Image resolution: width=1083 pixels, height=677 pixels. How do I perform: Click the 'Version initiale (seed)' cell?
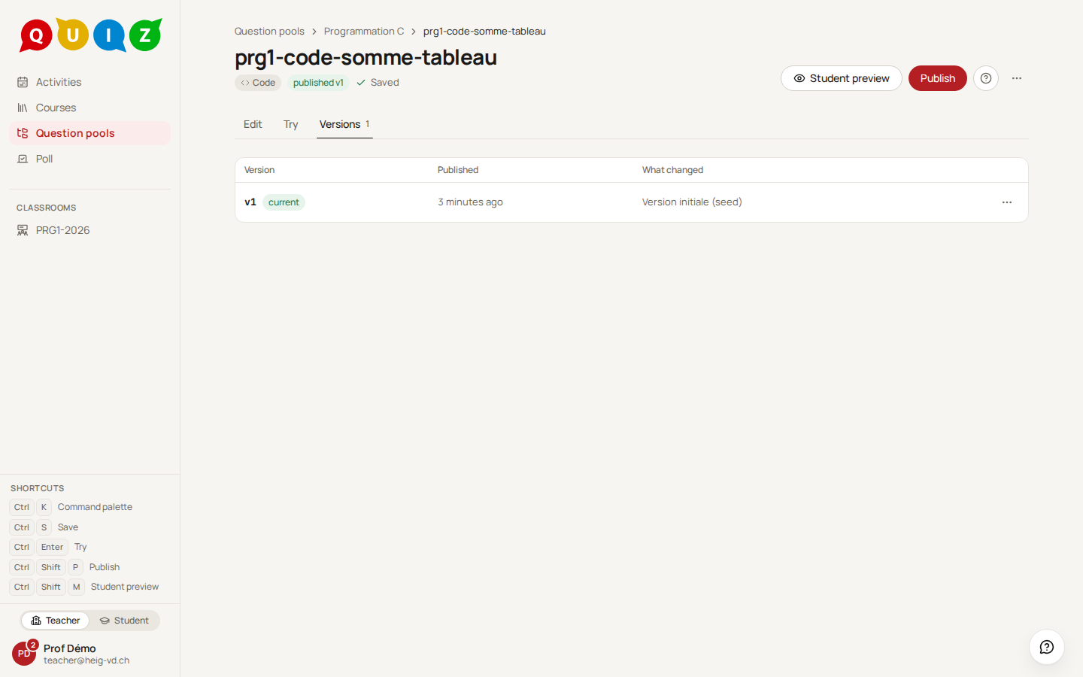click(692, 202)
